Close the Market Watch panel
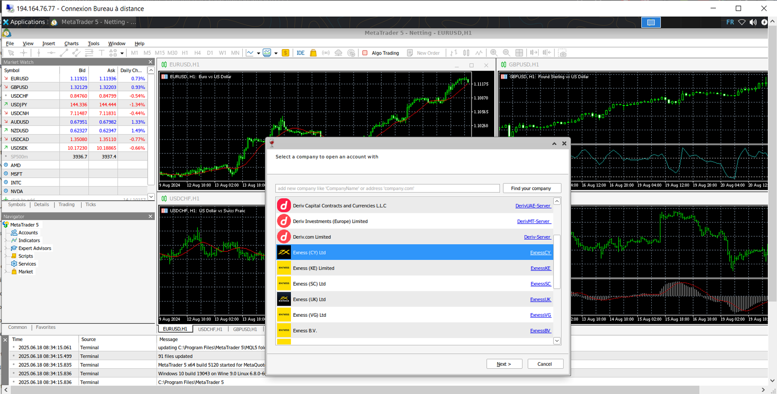Screen dimensions: 777x394 [151, 62]
